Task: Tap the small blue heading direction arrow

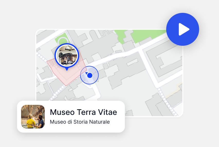Action: 86,73
